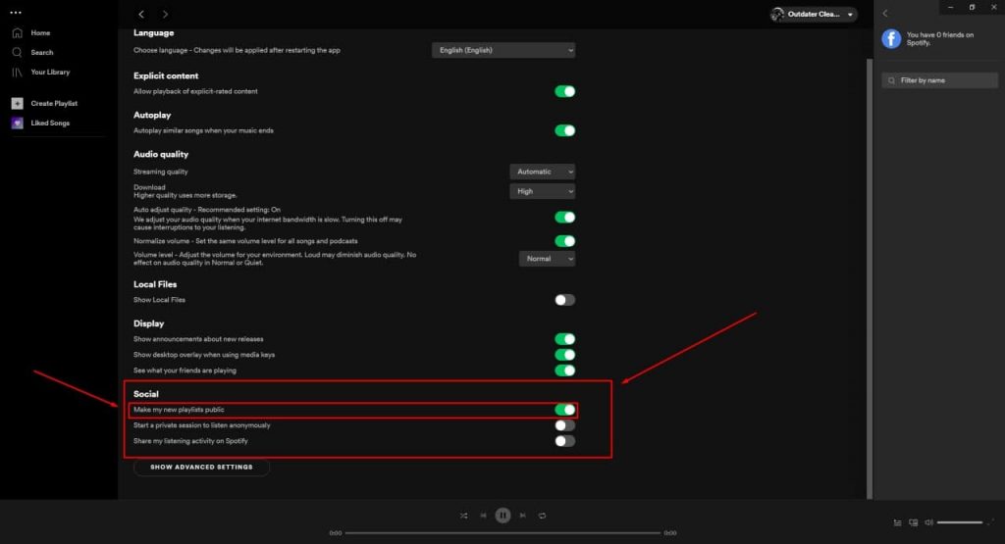Skip to next track
This screenshot has width=1005, height=544.
pos(522,516)
